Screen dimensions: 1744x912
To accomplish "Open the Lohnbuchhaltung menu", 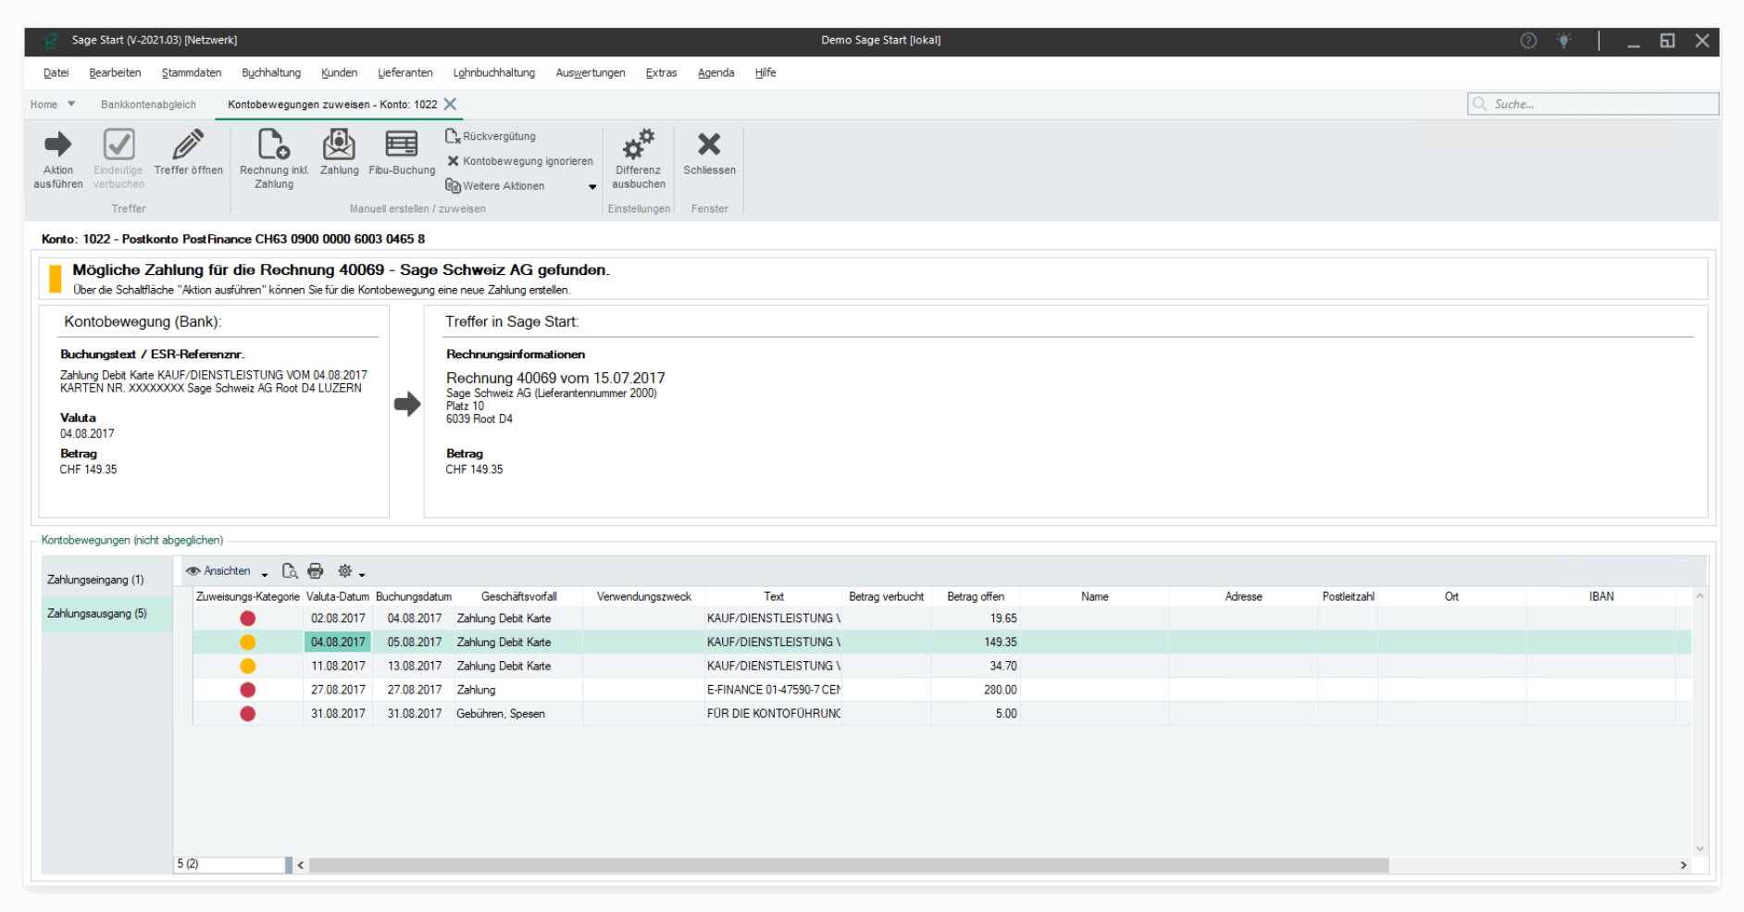I will point(493,73).
